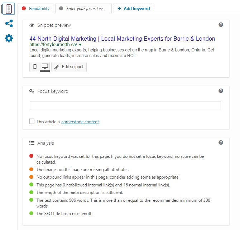
Task: Click the Add keyword button
Action: pyautogui.click(x=134, y=9)
